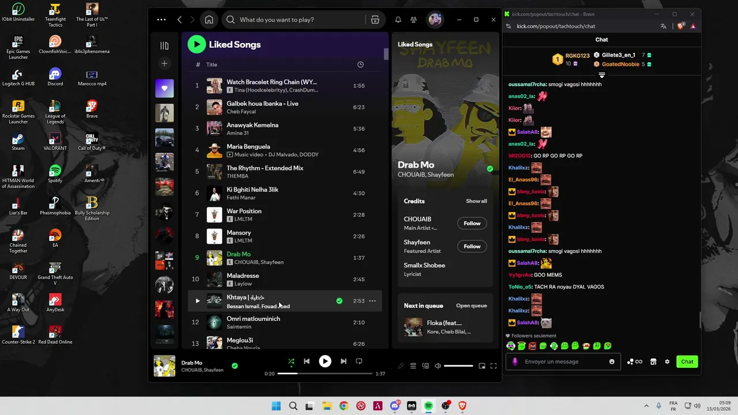Adjust the Spotify volume slider

(x=458, y=366)
